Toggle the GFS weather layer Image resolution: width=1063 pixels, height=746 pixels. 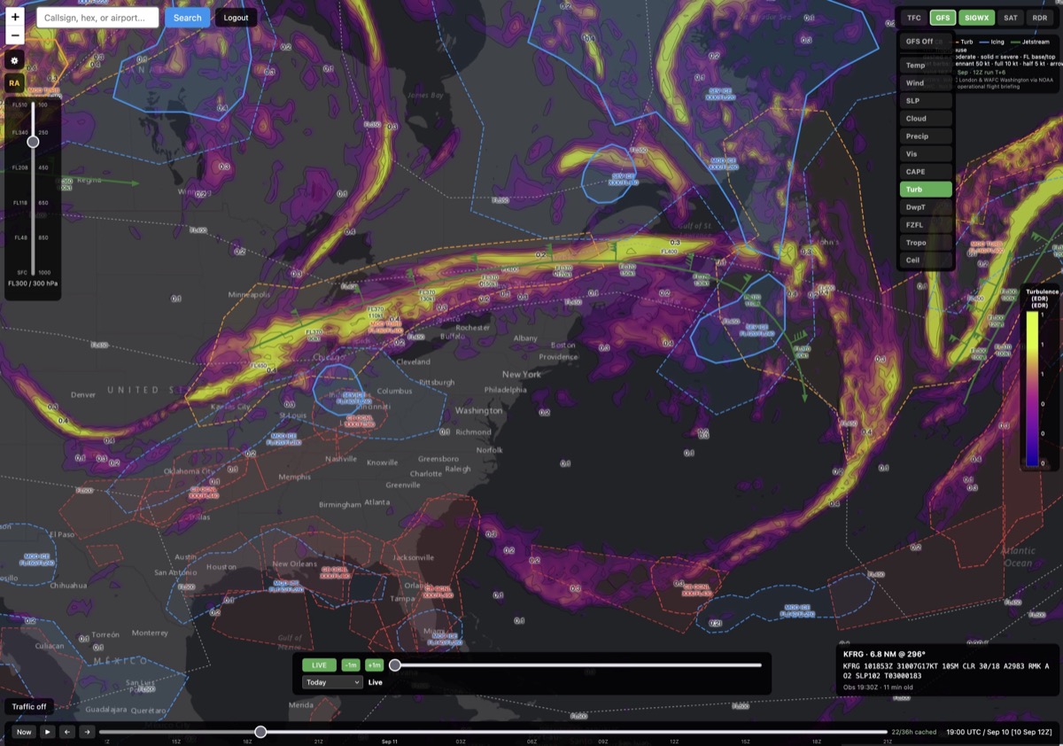point(943,18)
